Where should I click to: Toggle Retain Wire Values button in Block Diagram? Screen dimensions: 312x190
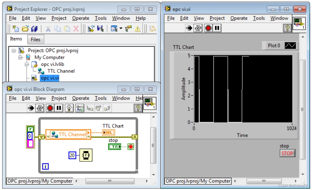(x=80, y=108)
